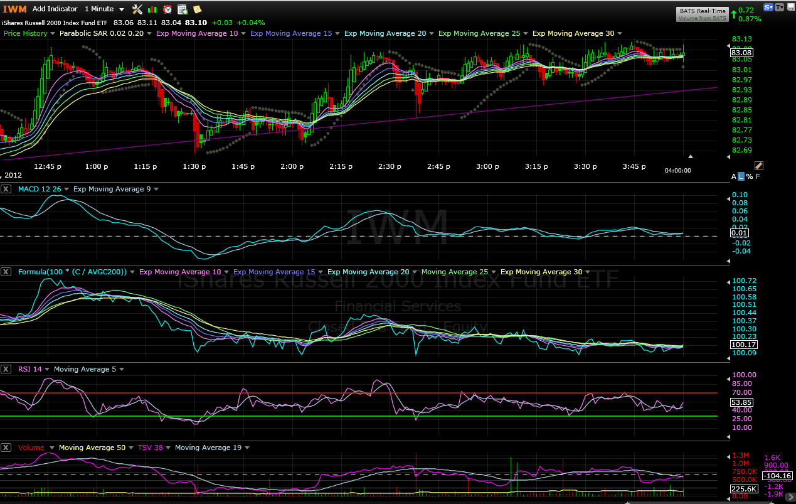Open the blue S dropdown button
This screenshot has width=796, height=504.
768,7
